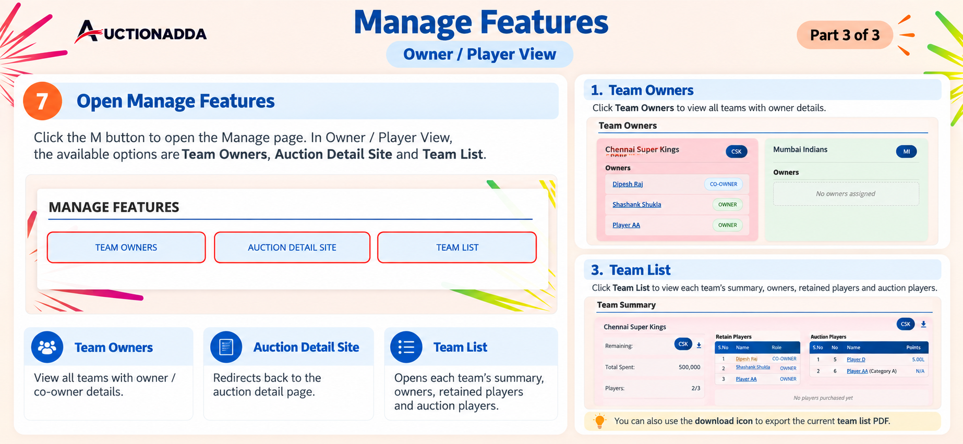The image size is (963, 444).
Task: Click the "No owners assigned" placeholder
Action: 846,194
